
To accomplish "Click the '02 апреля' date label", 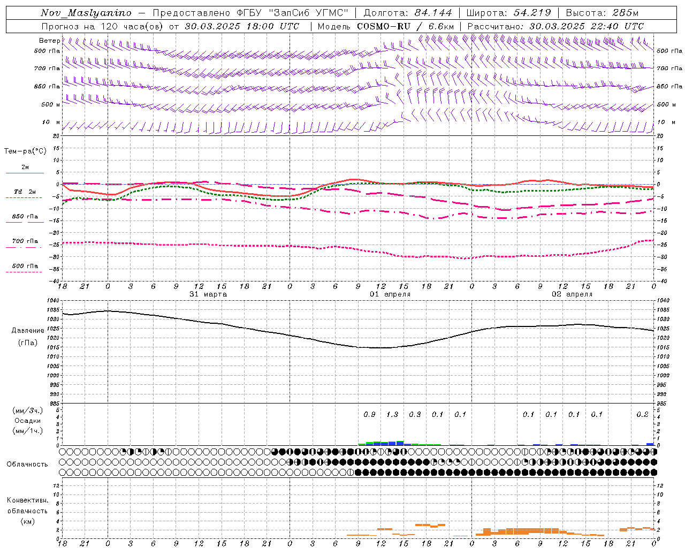I will [572, 294].
